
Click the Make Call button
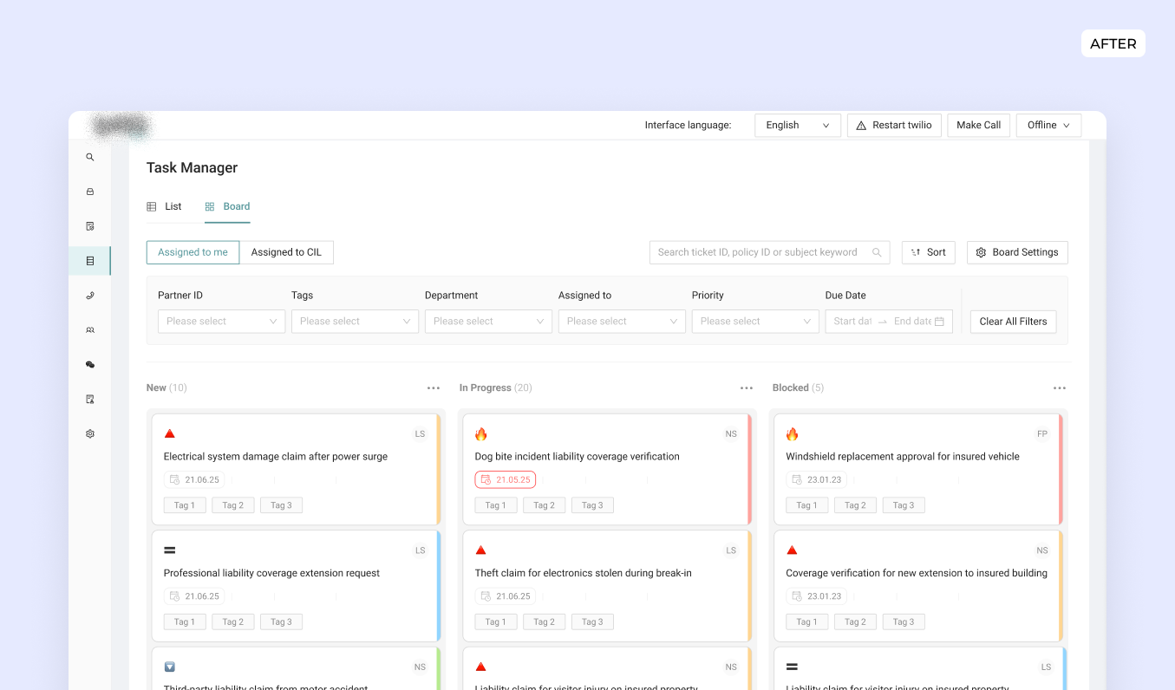coord(979,125)
